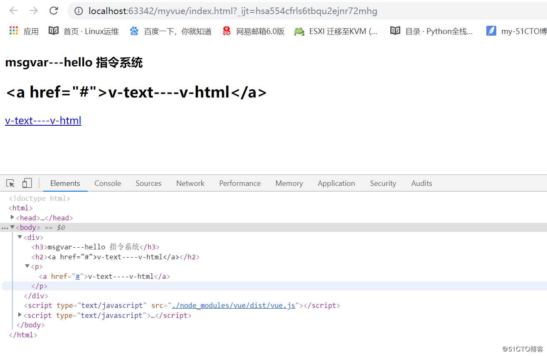Open the three-dots menu beside body node
This screenshot has width=547, height=356.
[x=5, y=228]
